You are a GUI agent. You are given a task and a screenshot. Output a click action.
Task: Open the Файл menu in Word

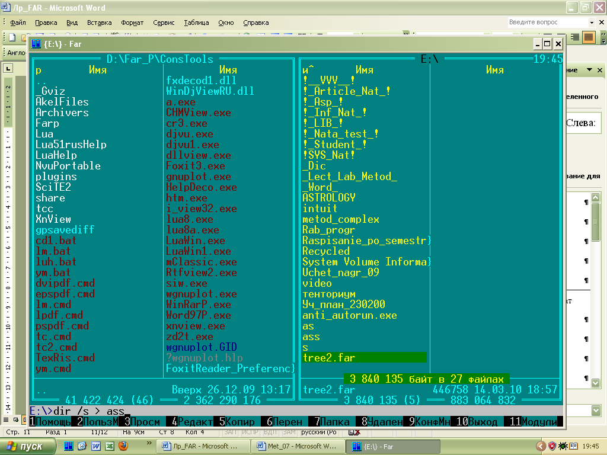tap(18, 23)
